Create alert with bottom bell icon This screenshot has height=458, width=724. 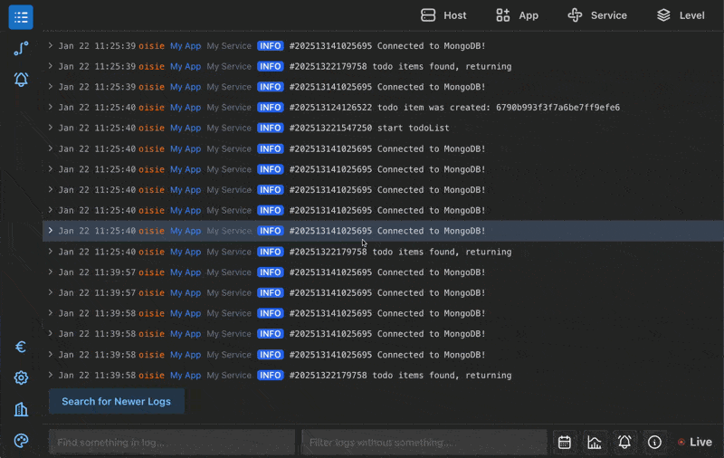pyautogui.click(x=624, y=443)
